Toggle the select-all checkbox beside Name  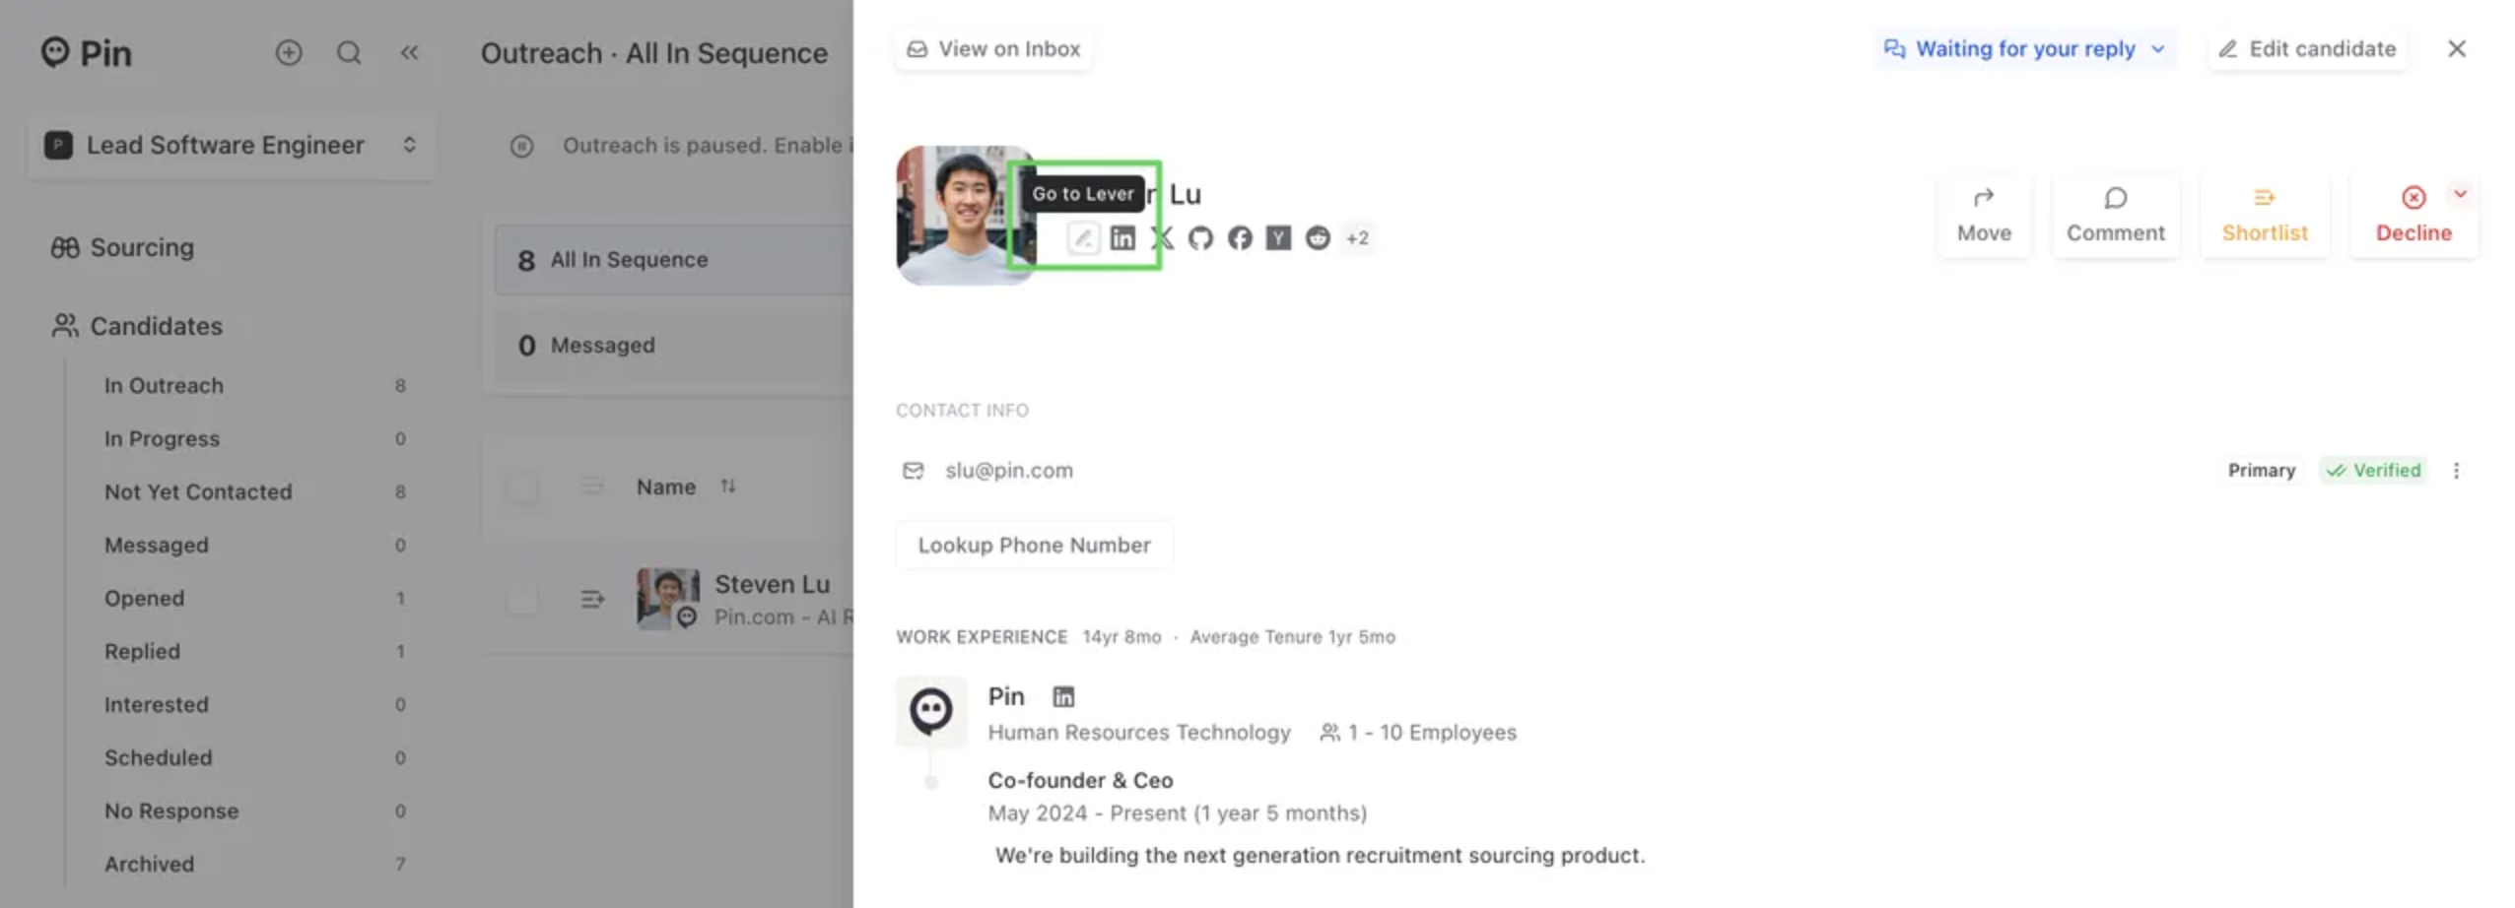(x=522, y=486)
